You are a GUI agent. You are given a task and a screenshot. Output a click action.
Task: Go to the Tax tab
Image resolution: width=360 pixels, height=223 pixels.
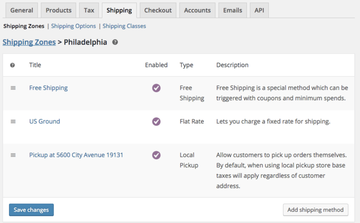(89, 10)
